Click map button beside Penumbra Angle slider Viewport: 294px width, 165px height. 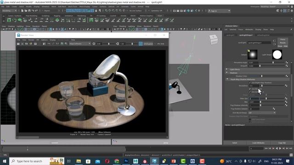point(287,62)
